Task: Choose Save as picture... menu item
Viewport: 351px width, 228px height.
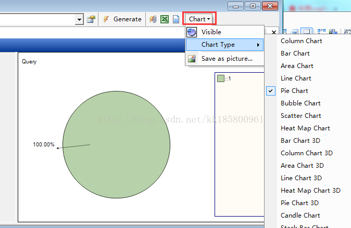Action: [225, 59]
